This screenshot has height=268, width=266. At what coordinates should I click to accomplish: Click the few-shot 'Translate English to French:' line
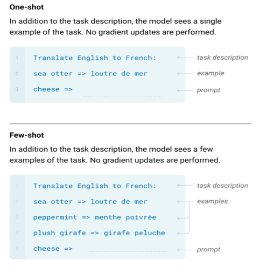(95, 186)
